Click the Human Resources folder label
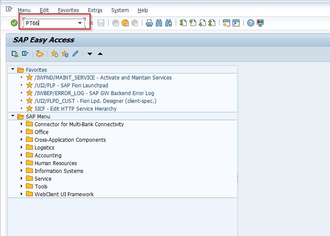 (56, 163)
